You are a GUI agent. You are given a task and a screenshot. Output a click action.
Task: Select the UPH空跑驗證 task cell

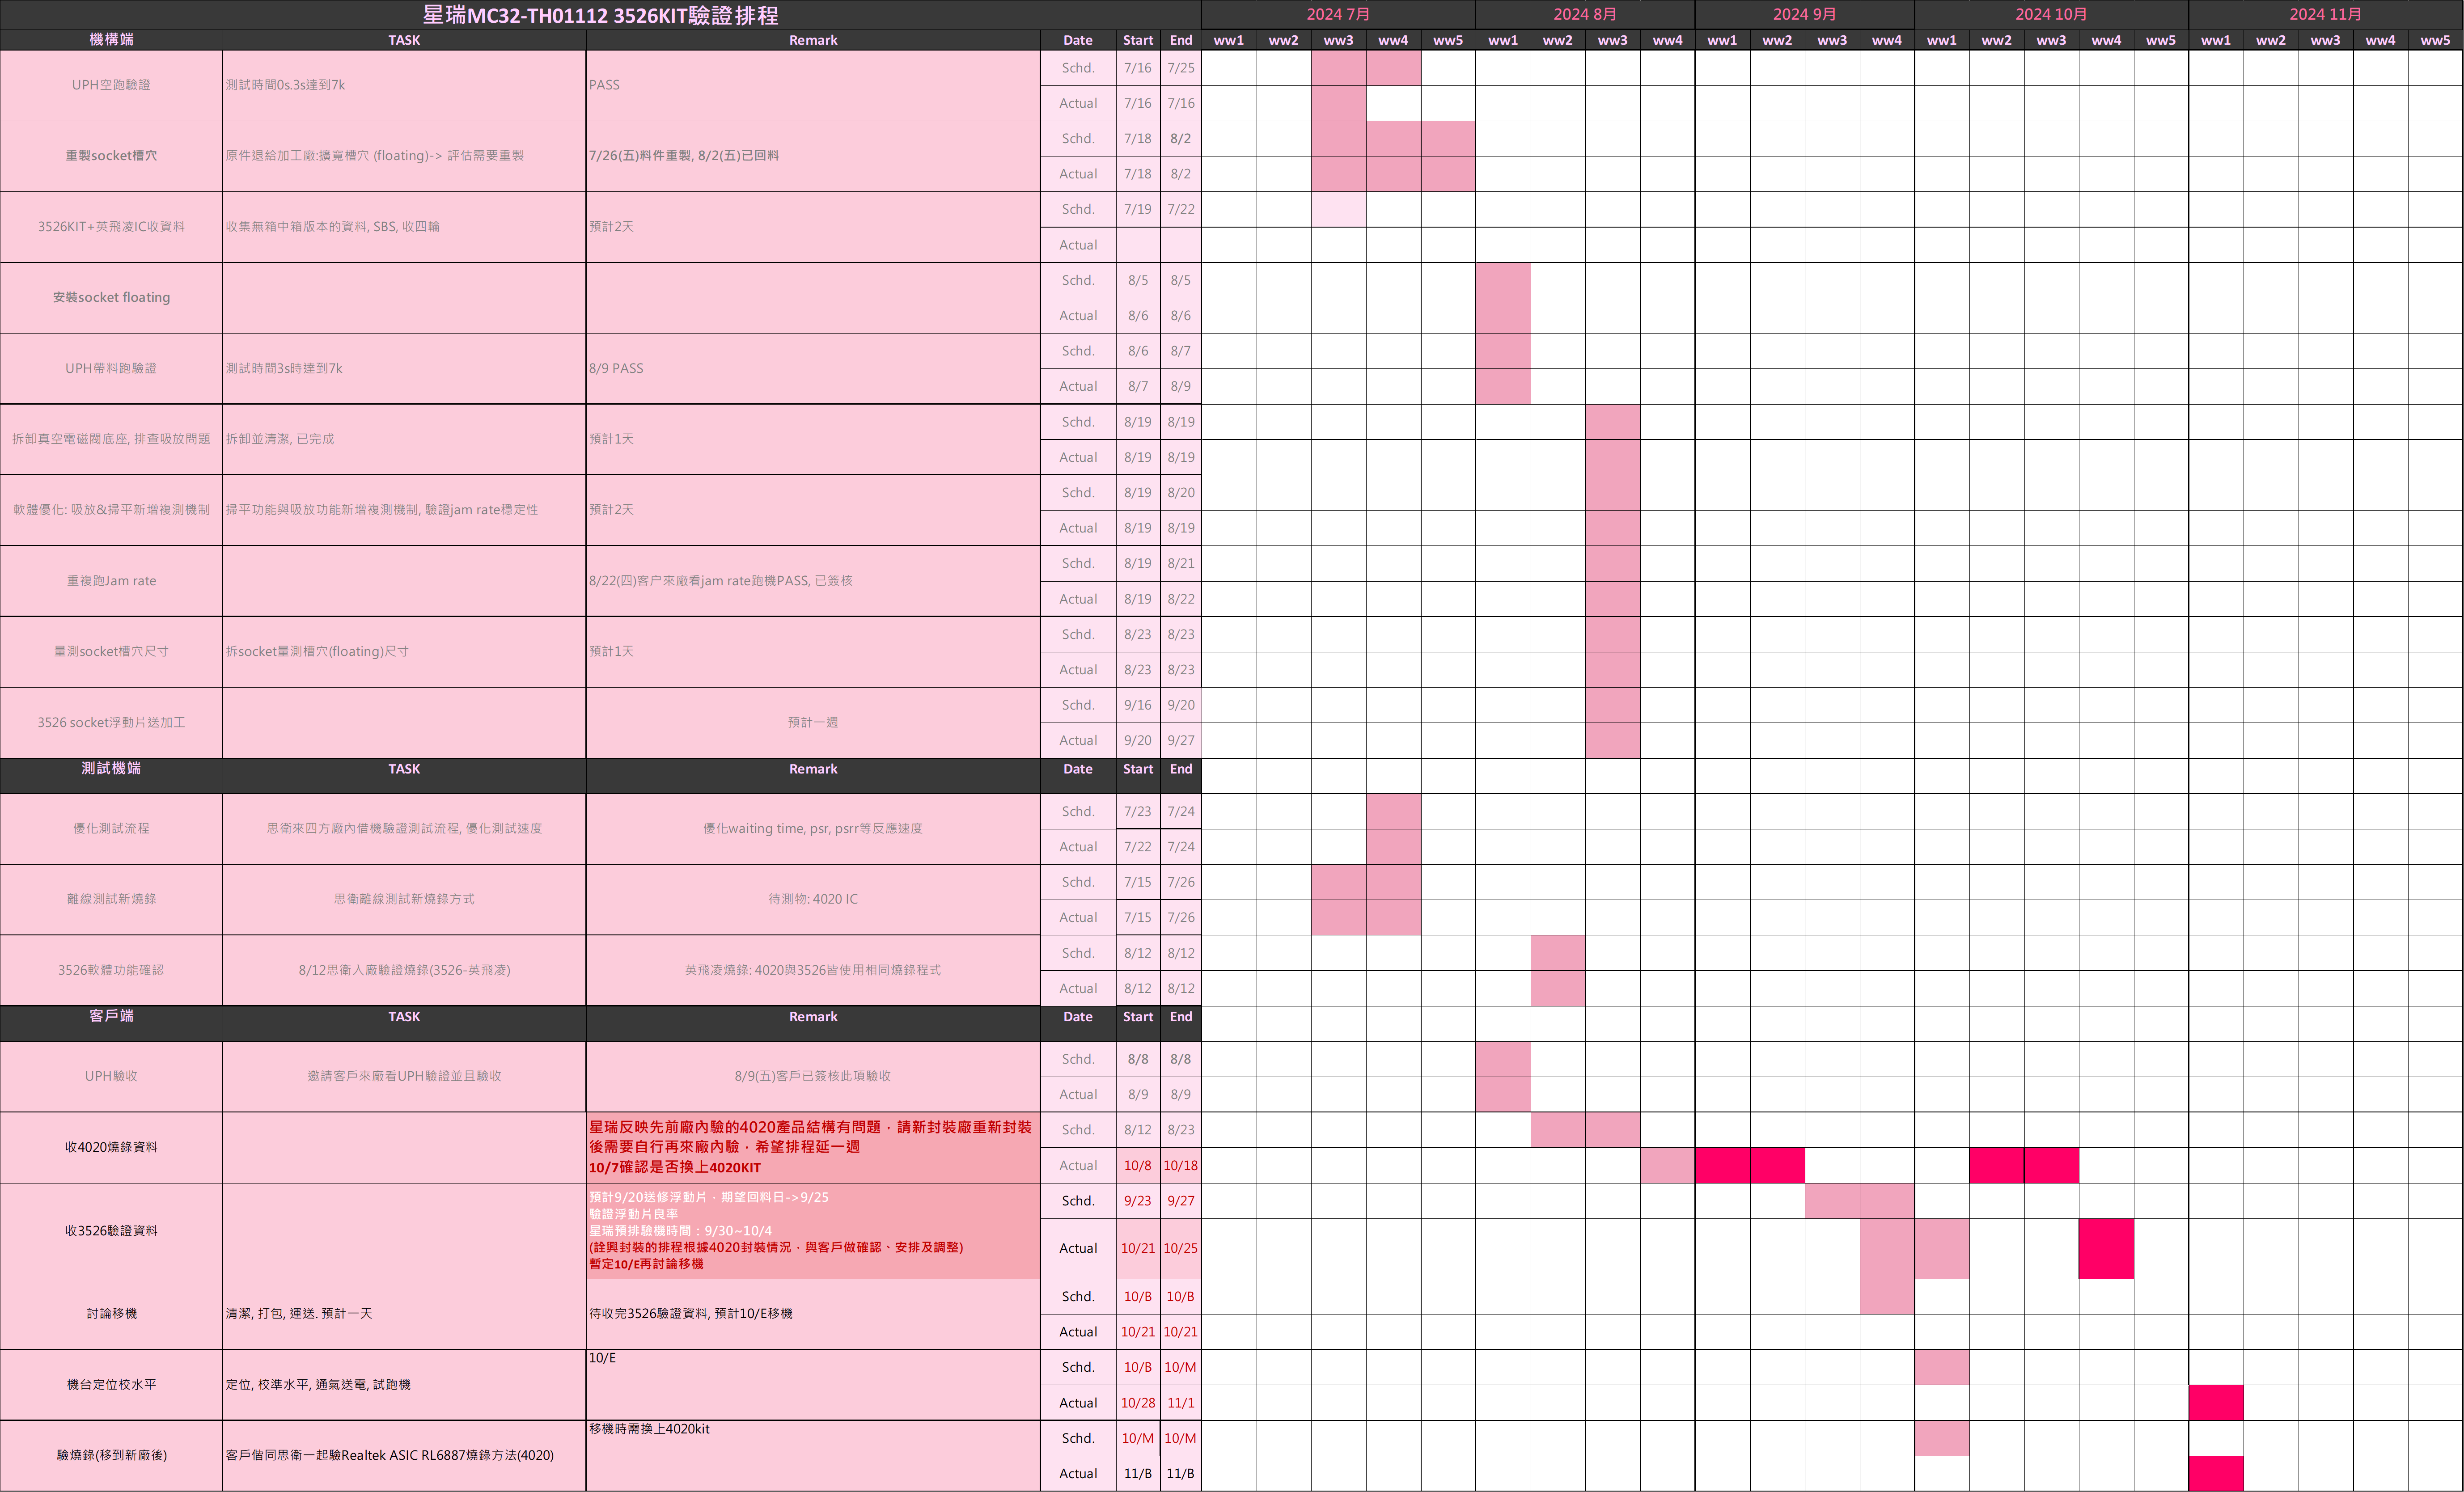coord(111,85)
